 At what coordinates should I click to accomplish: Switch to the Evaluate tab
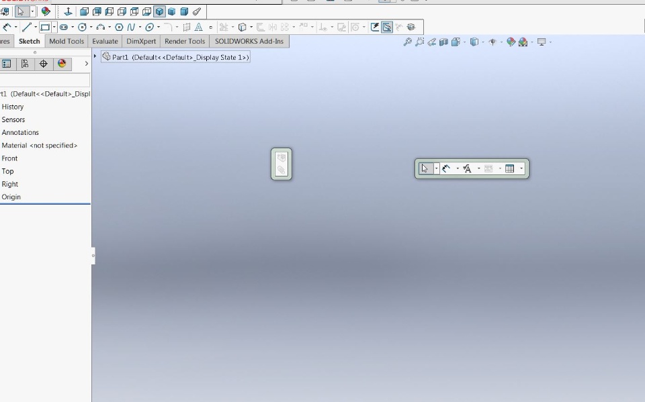pyautogui.click(x=105, y=41)
